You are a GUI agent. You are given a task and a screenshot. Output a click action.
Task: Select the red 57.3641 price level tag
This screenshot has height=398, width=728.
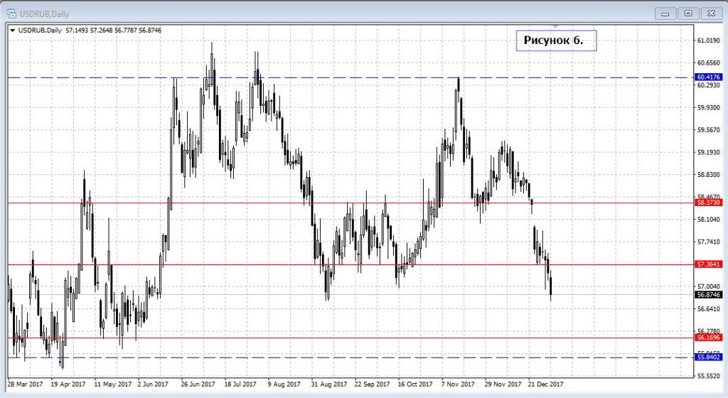tap(709, 264)
